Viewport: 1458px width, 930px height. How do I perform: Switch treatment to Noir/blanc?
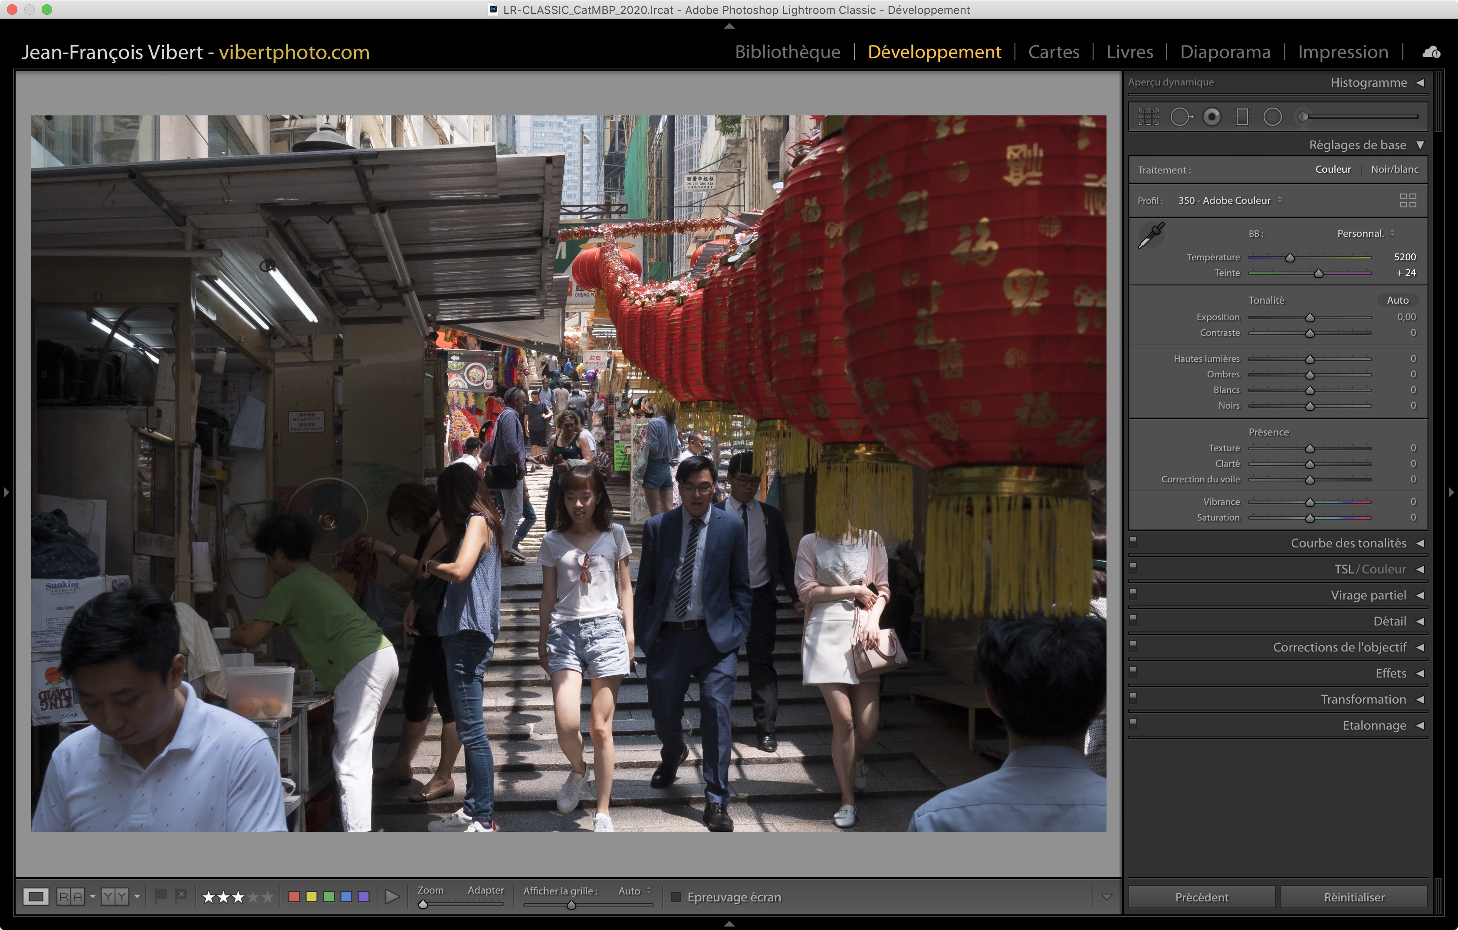pos(1394,170)
